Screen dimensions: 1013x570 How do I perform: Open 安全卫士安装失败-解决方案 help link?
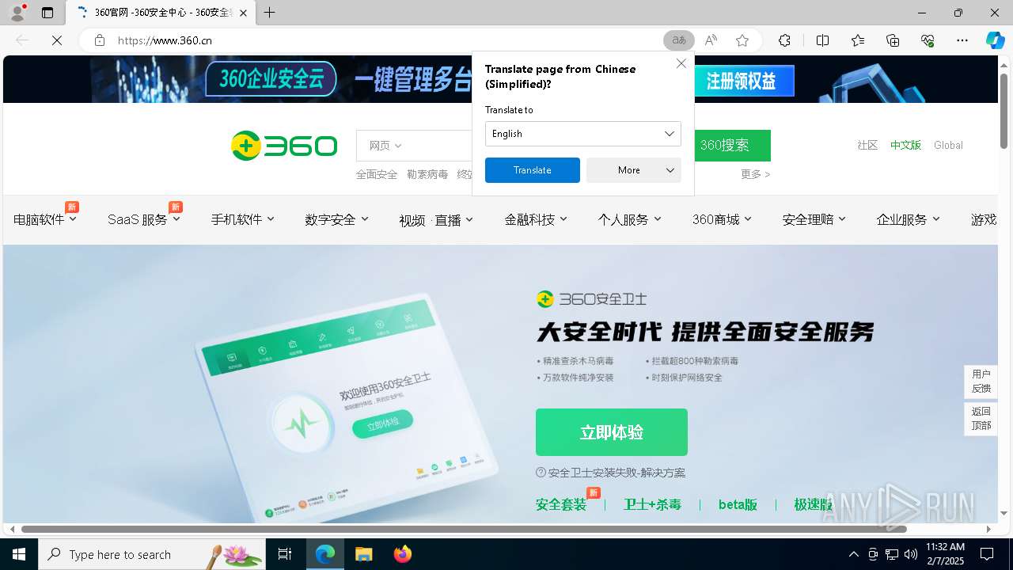tap(610, 473)
